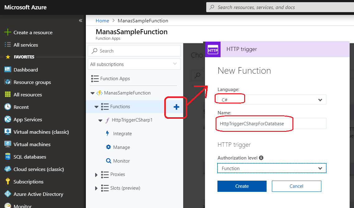
Task: Click the Virtual machines sidebar icon
Action: pos(8,144)
